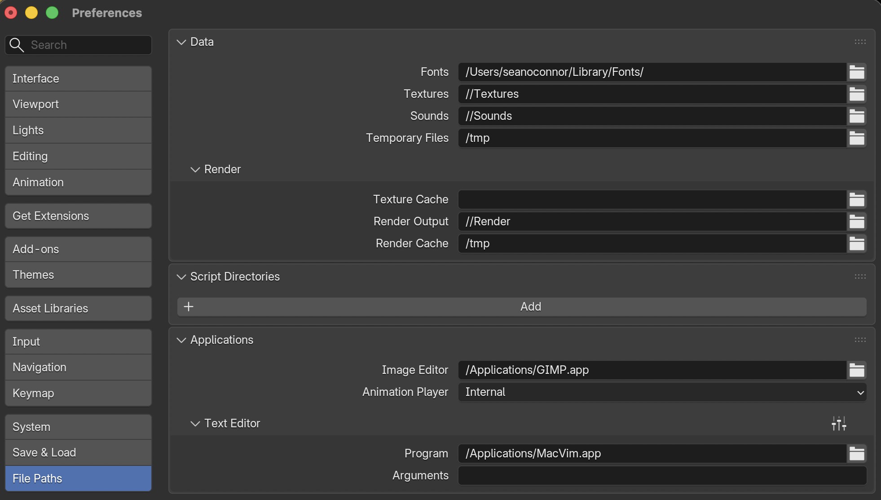The height and width of the screenshot is (500, 881).
Task: Browse folder for Fonts path
Action: click(857, 72)
